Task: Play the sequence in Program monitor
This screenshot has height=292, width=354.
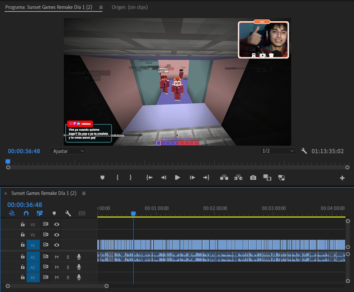Action: 177,177
